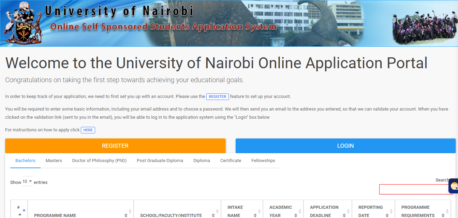This screenshot has height=218, width=458.
Task: Click the chat support widget icon
Action: click(x=454, y=186)
